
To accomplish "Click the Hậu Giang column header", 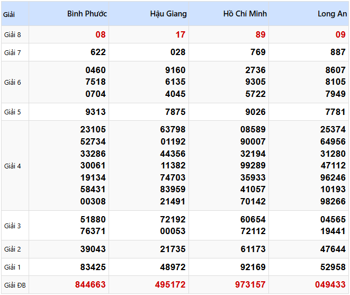I will pos(168,14).
